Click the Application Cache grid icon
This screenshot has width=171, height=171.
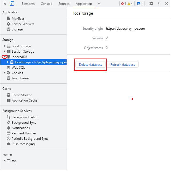(9, 101)
